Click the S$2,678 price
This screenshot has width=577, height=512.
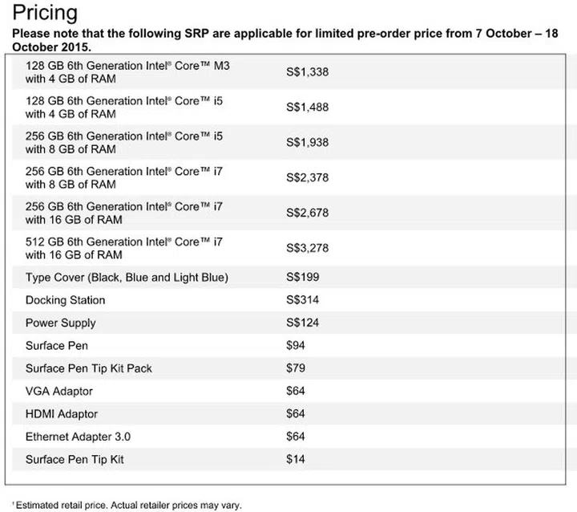coord(308,213)
